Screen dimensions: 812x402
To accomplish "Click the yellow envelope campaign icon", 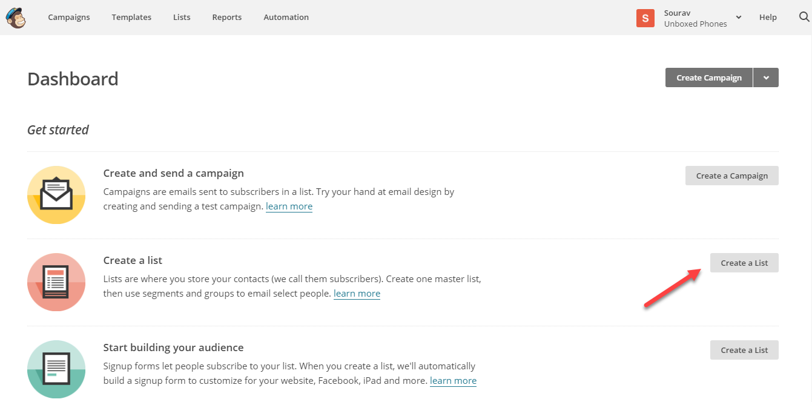I will coord(56,195).
